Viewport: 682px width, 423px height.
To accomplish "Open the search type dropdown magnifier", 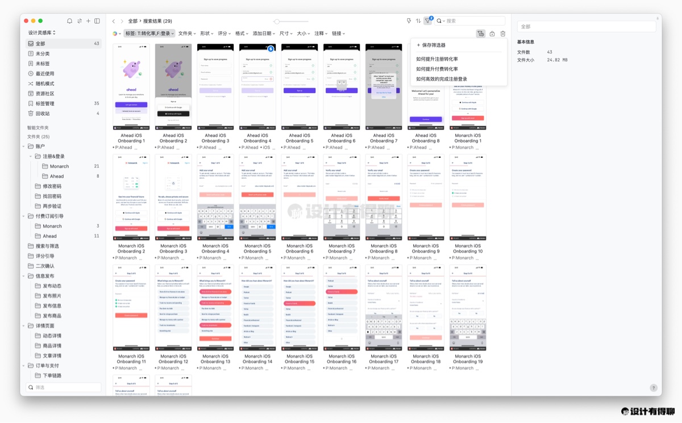I will pos(440,21).
